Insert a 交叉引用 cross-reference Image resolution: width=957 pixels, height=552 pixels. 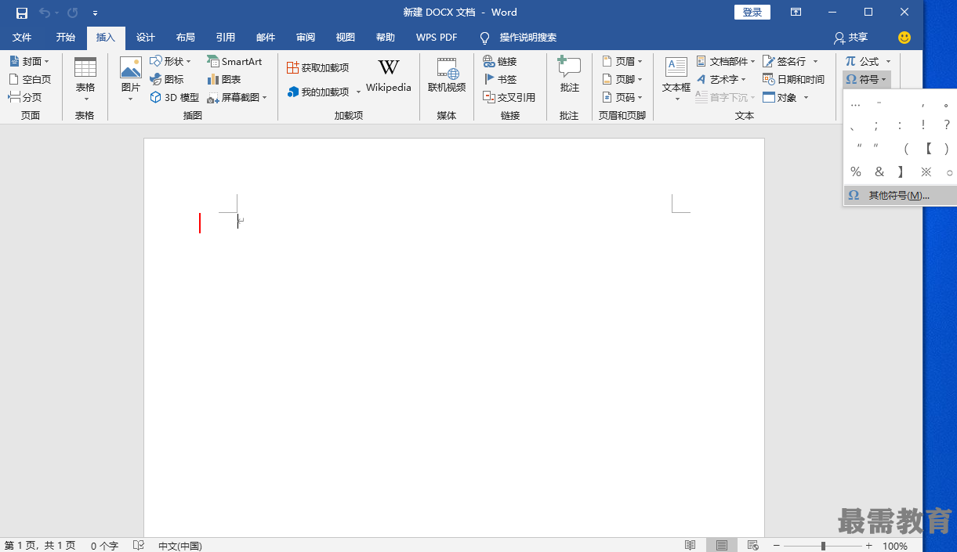509,97
